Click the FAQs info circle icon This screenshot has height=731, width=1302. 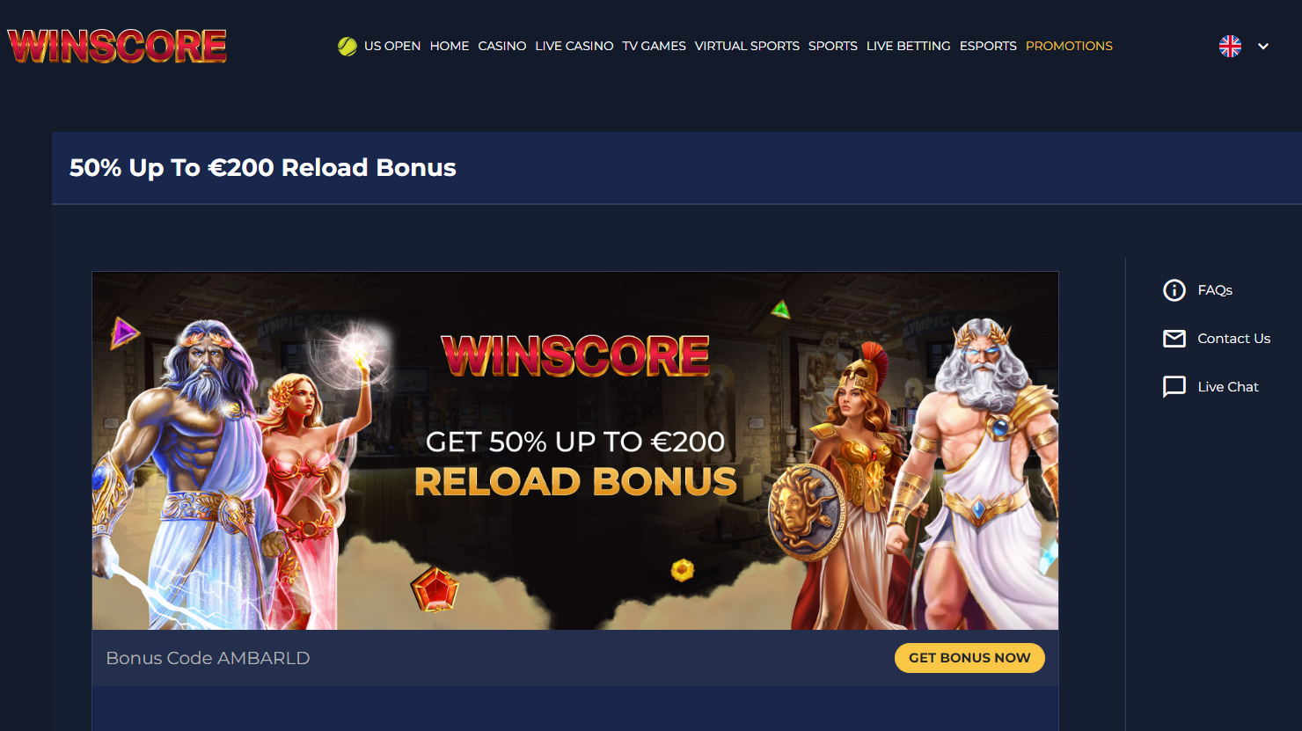click(x=1174, y=290)
